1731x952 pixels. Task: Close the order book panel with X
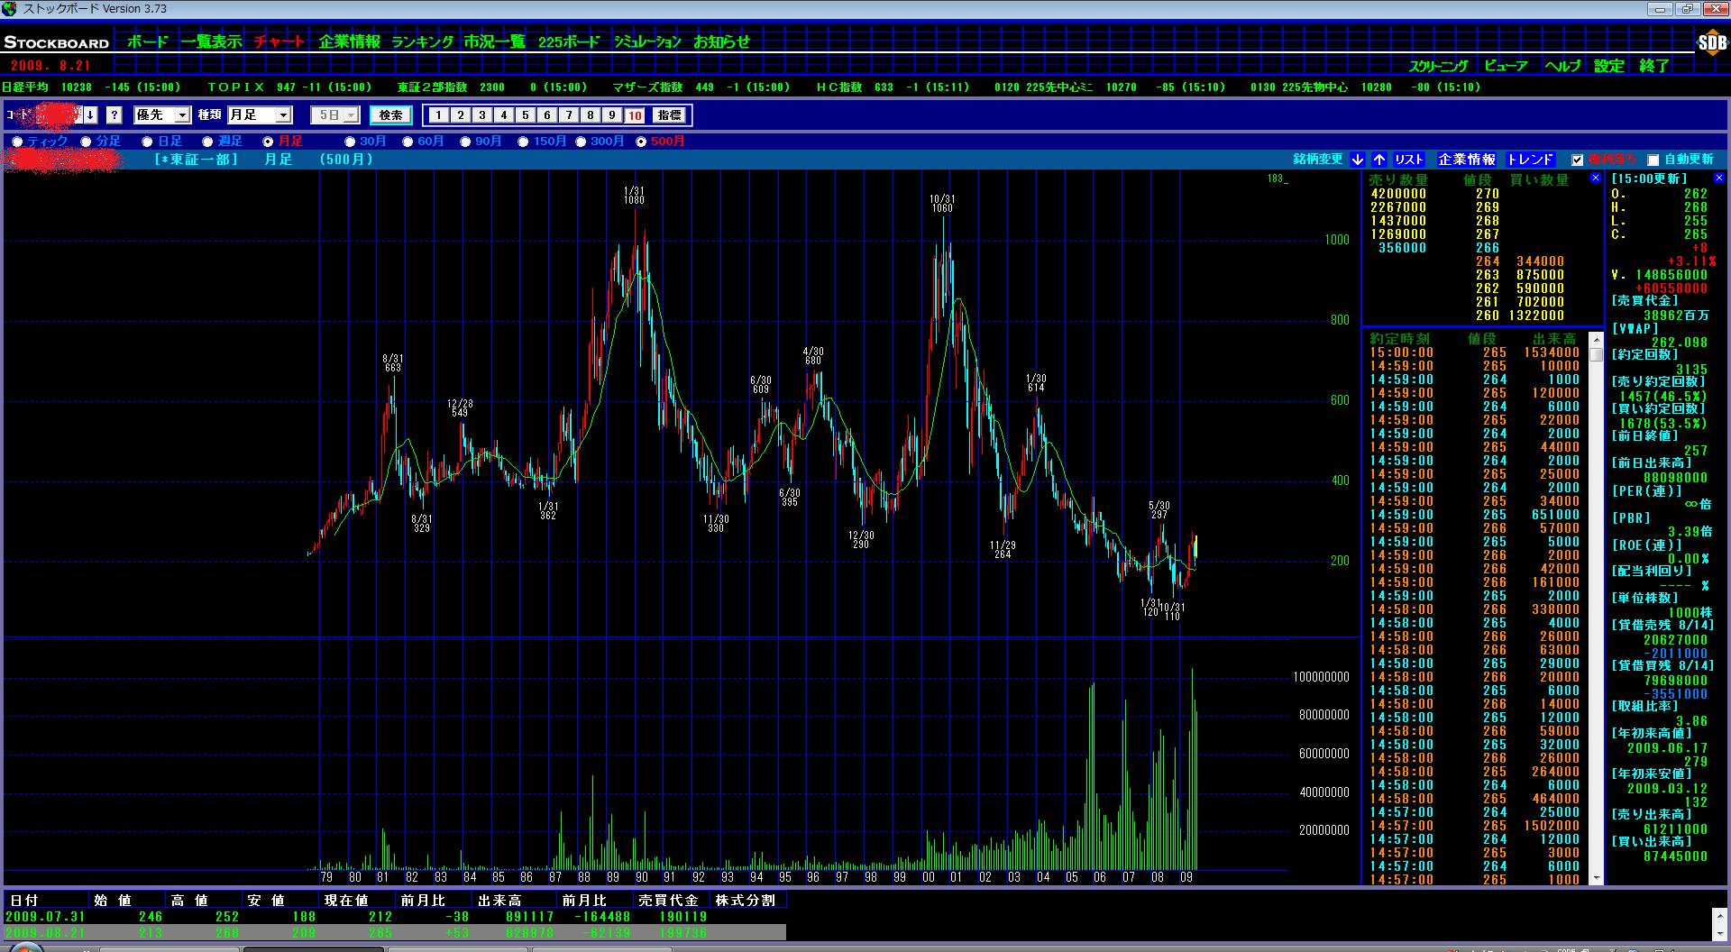tap(1595, 178)
